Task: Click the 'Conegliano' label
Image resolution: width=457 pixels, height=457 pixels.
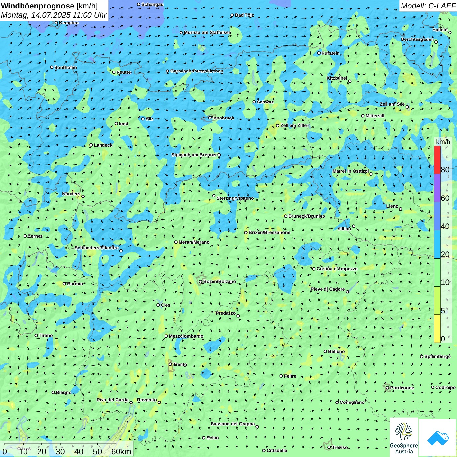Action: [352, 402]
